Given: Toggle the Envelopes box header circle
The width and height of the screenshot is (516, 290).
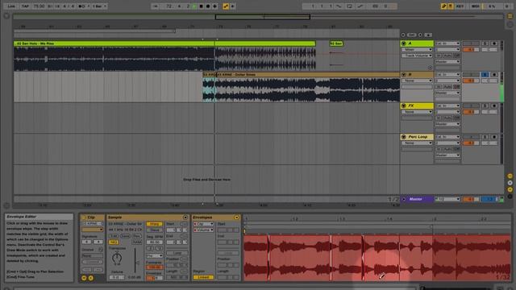Looking at the screenshot, I should (236, 217).
